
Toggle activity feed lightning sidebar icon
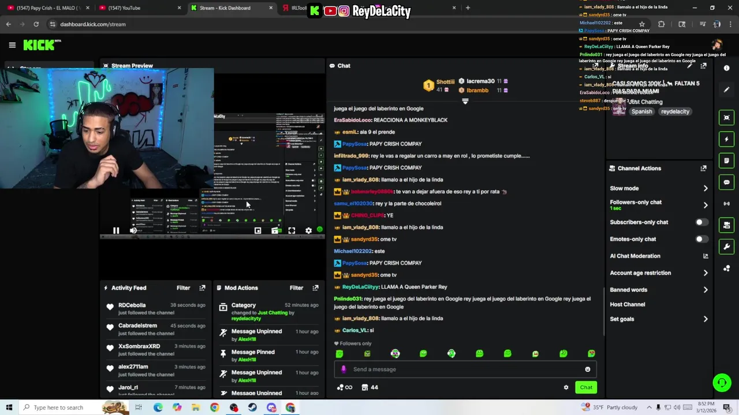click(x=726, y=139)
